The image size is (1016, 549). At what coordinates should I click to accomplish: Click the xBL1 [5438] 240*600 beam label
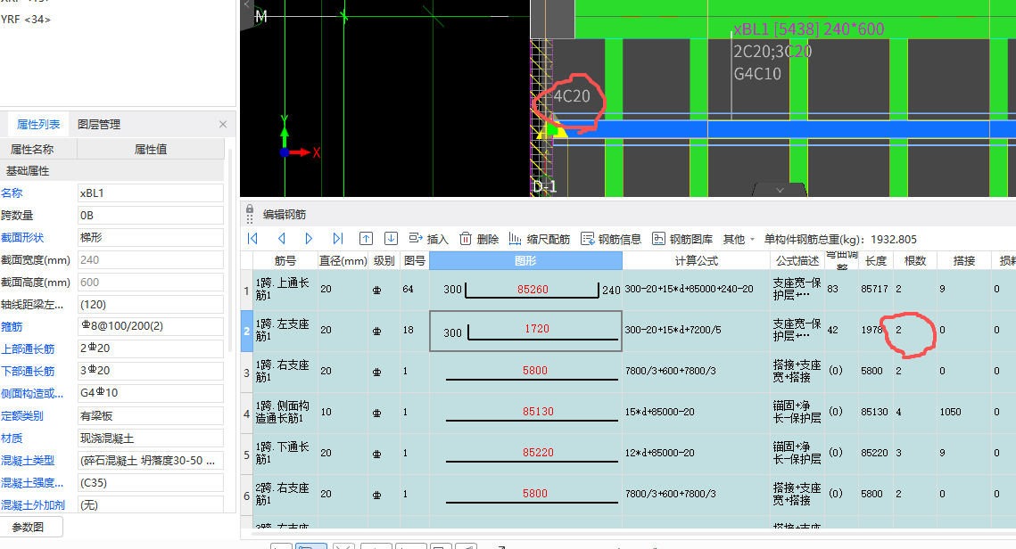809,29
